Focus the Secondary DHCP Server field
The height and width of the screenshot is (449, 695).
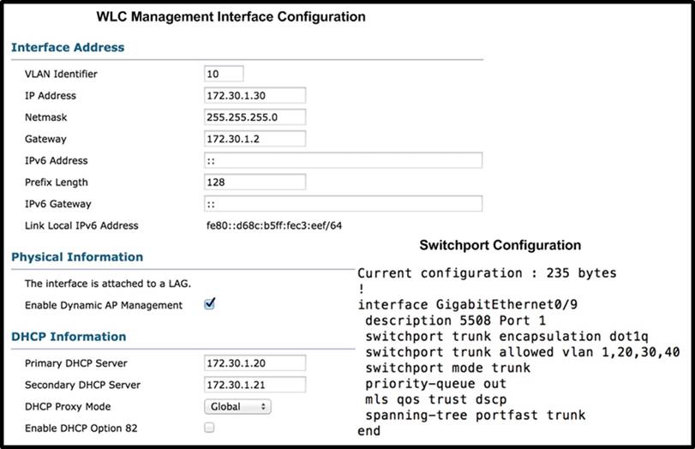coord(255,385)
